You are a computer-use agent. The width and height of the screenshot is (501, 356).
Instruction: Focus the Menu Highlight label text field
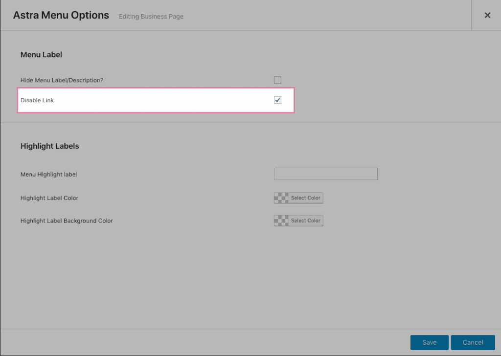[325, 174]
